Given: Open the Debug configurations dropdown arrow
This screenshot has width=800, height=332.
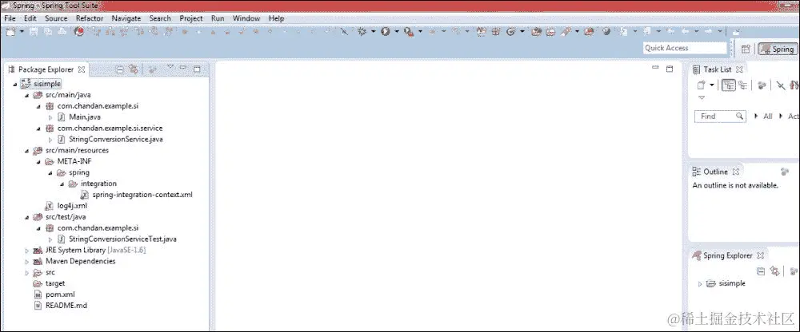Looking at the screenshot, I should 374,32.
